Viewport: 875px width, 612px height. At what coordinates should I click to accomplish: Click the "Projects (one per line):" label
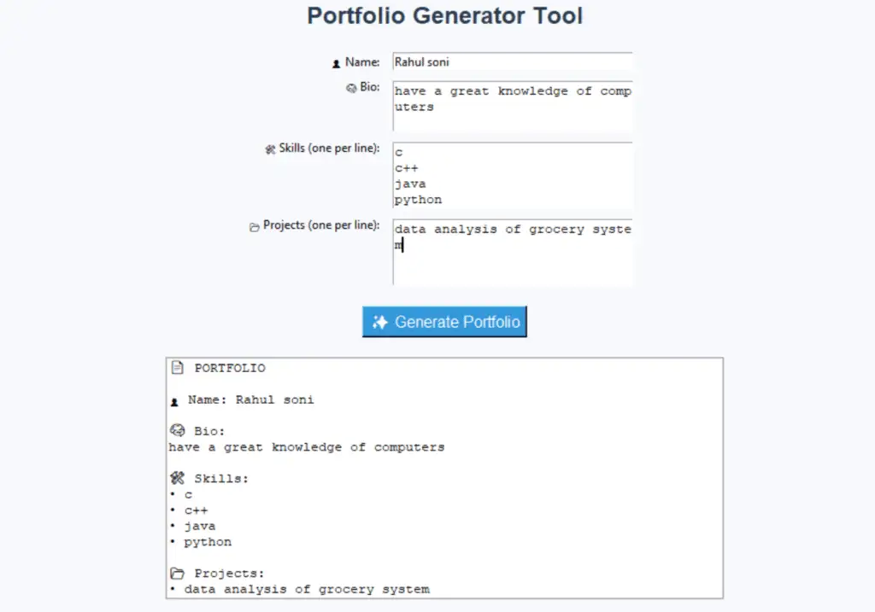pos(321,225)
